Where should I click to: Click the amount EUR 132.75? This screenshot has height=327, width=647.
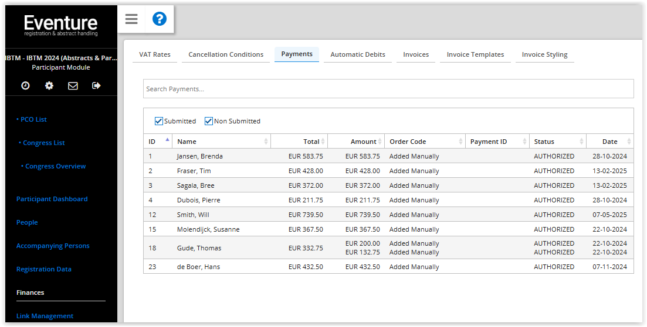[363, 252]
